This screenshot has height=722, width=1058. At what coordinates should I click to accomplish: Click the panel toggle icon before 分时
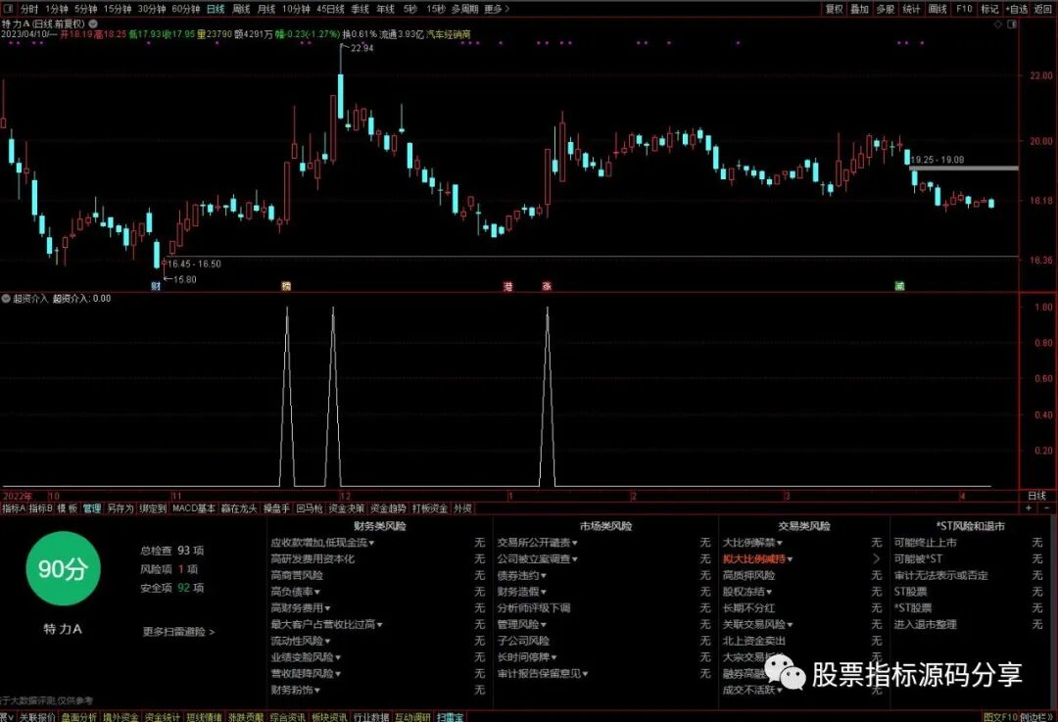[9, 9]
